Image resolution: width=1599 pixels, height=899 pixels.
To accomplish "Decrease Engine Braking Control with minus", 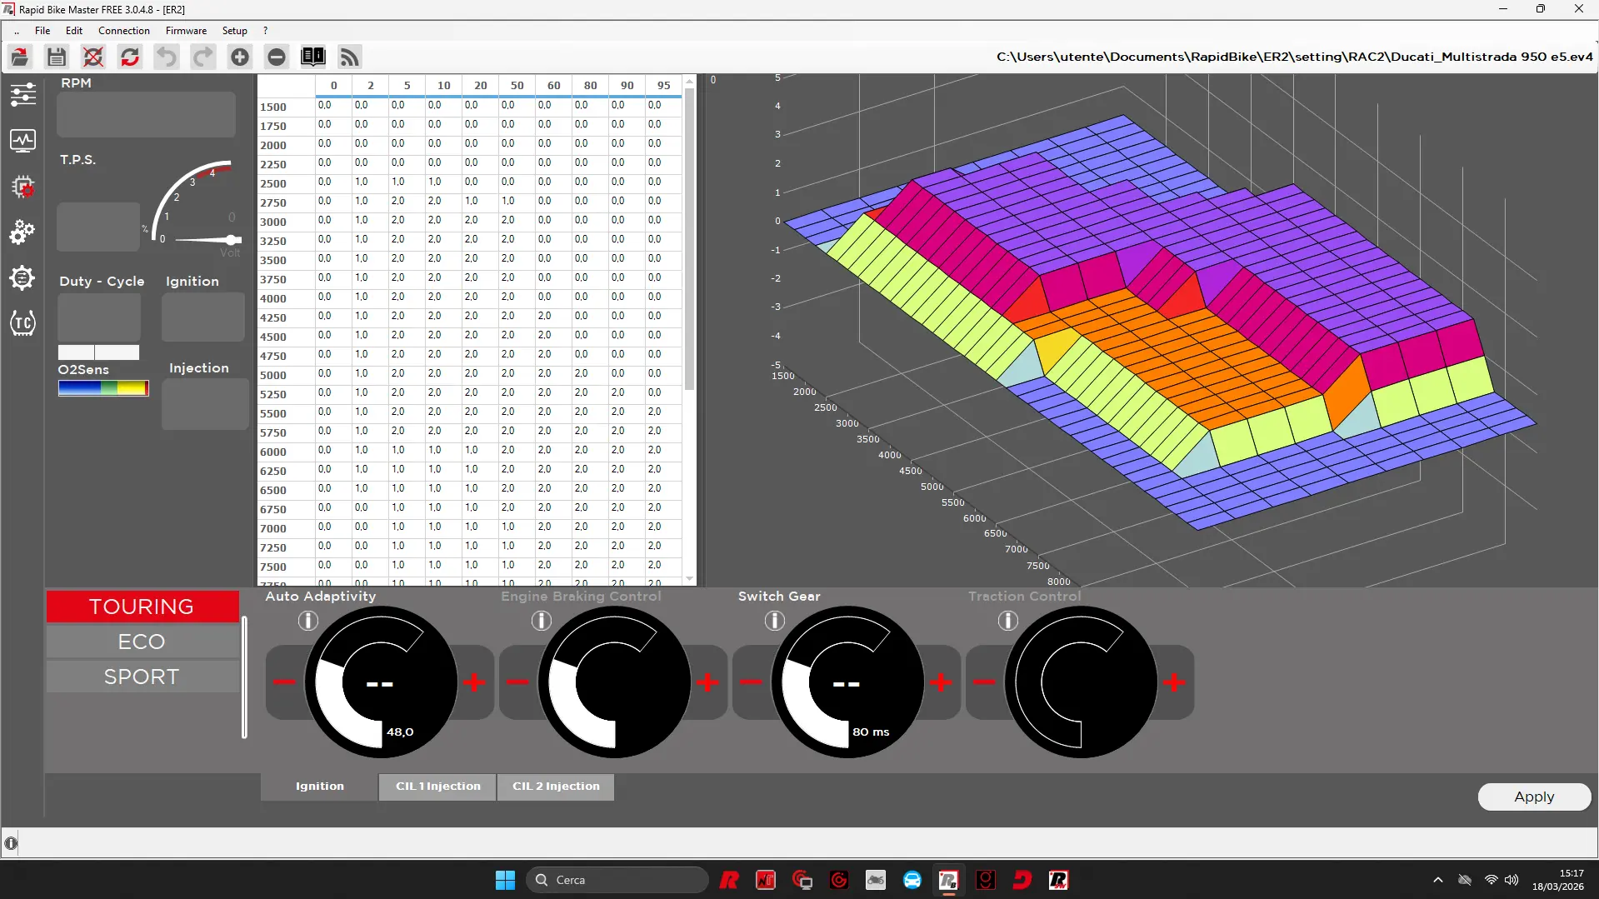I will click(x=518, y=682).
